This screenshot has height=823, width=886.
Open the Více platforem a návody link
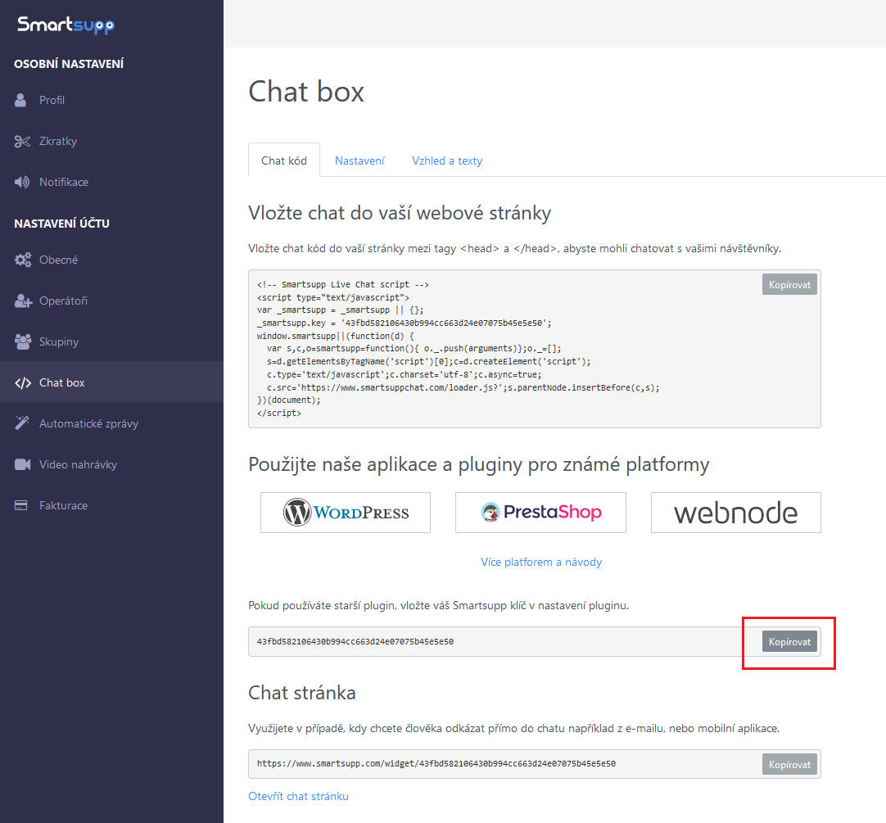pyautogui.click(x=541, y=562)
